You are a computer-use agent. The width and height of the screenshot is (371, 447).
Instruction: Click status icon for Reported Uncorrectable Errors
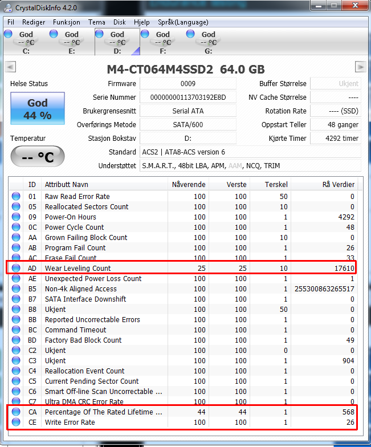(x=16, y=319)
